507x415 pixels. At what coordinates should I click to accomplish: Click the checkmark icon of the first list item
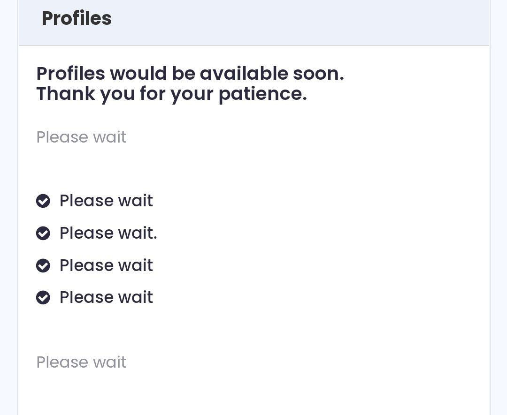(x=43, y=201)
